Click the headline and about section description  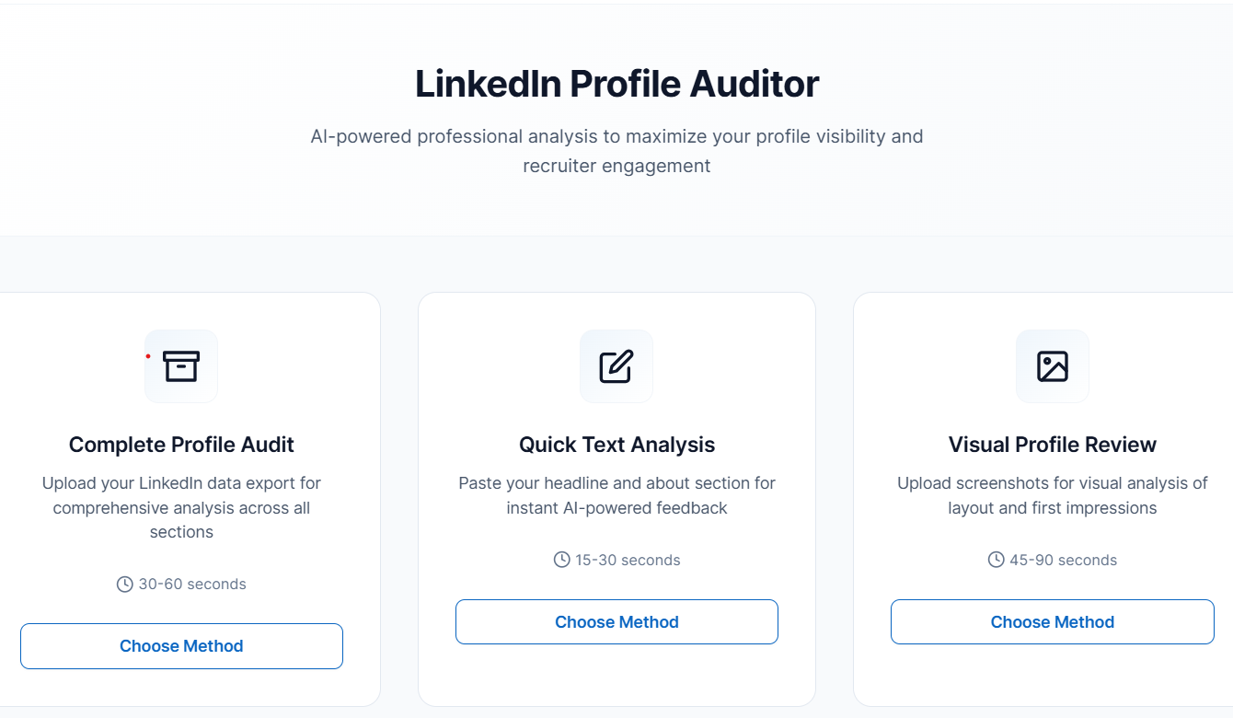pyautogui.click(x=616, y=495)
